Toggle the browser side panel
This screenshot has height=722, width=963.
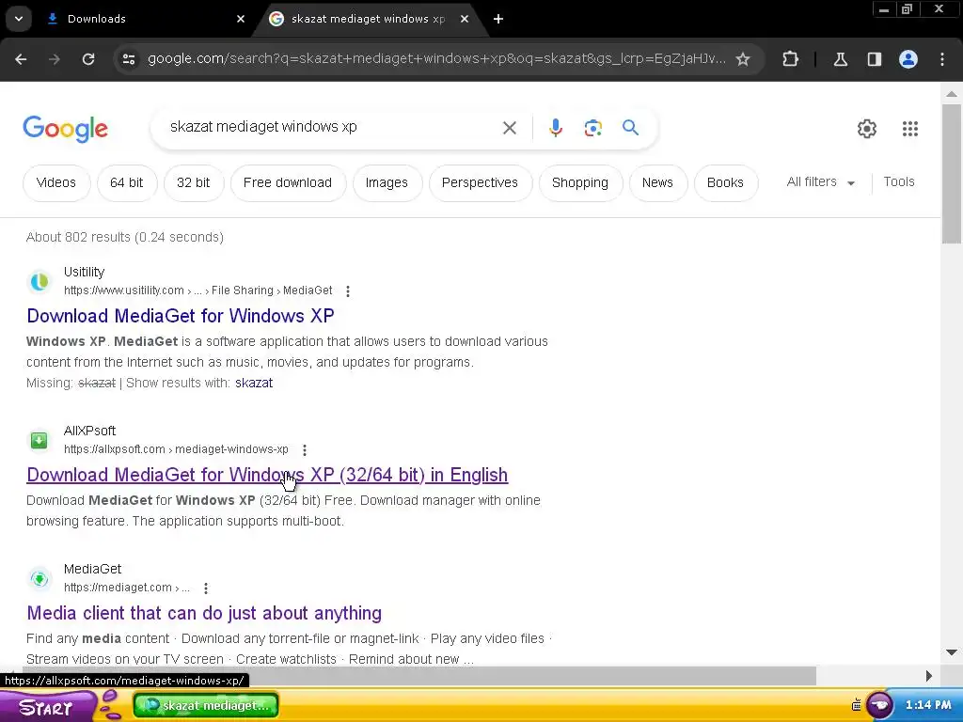point(875,59)
